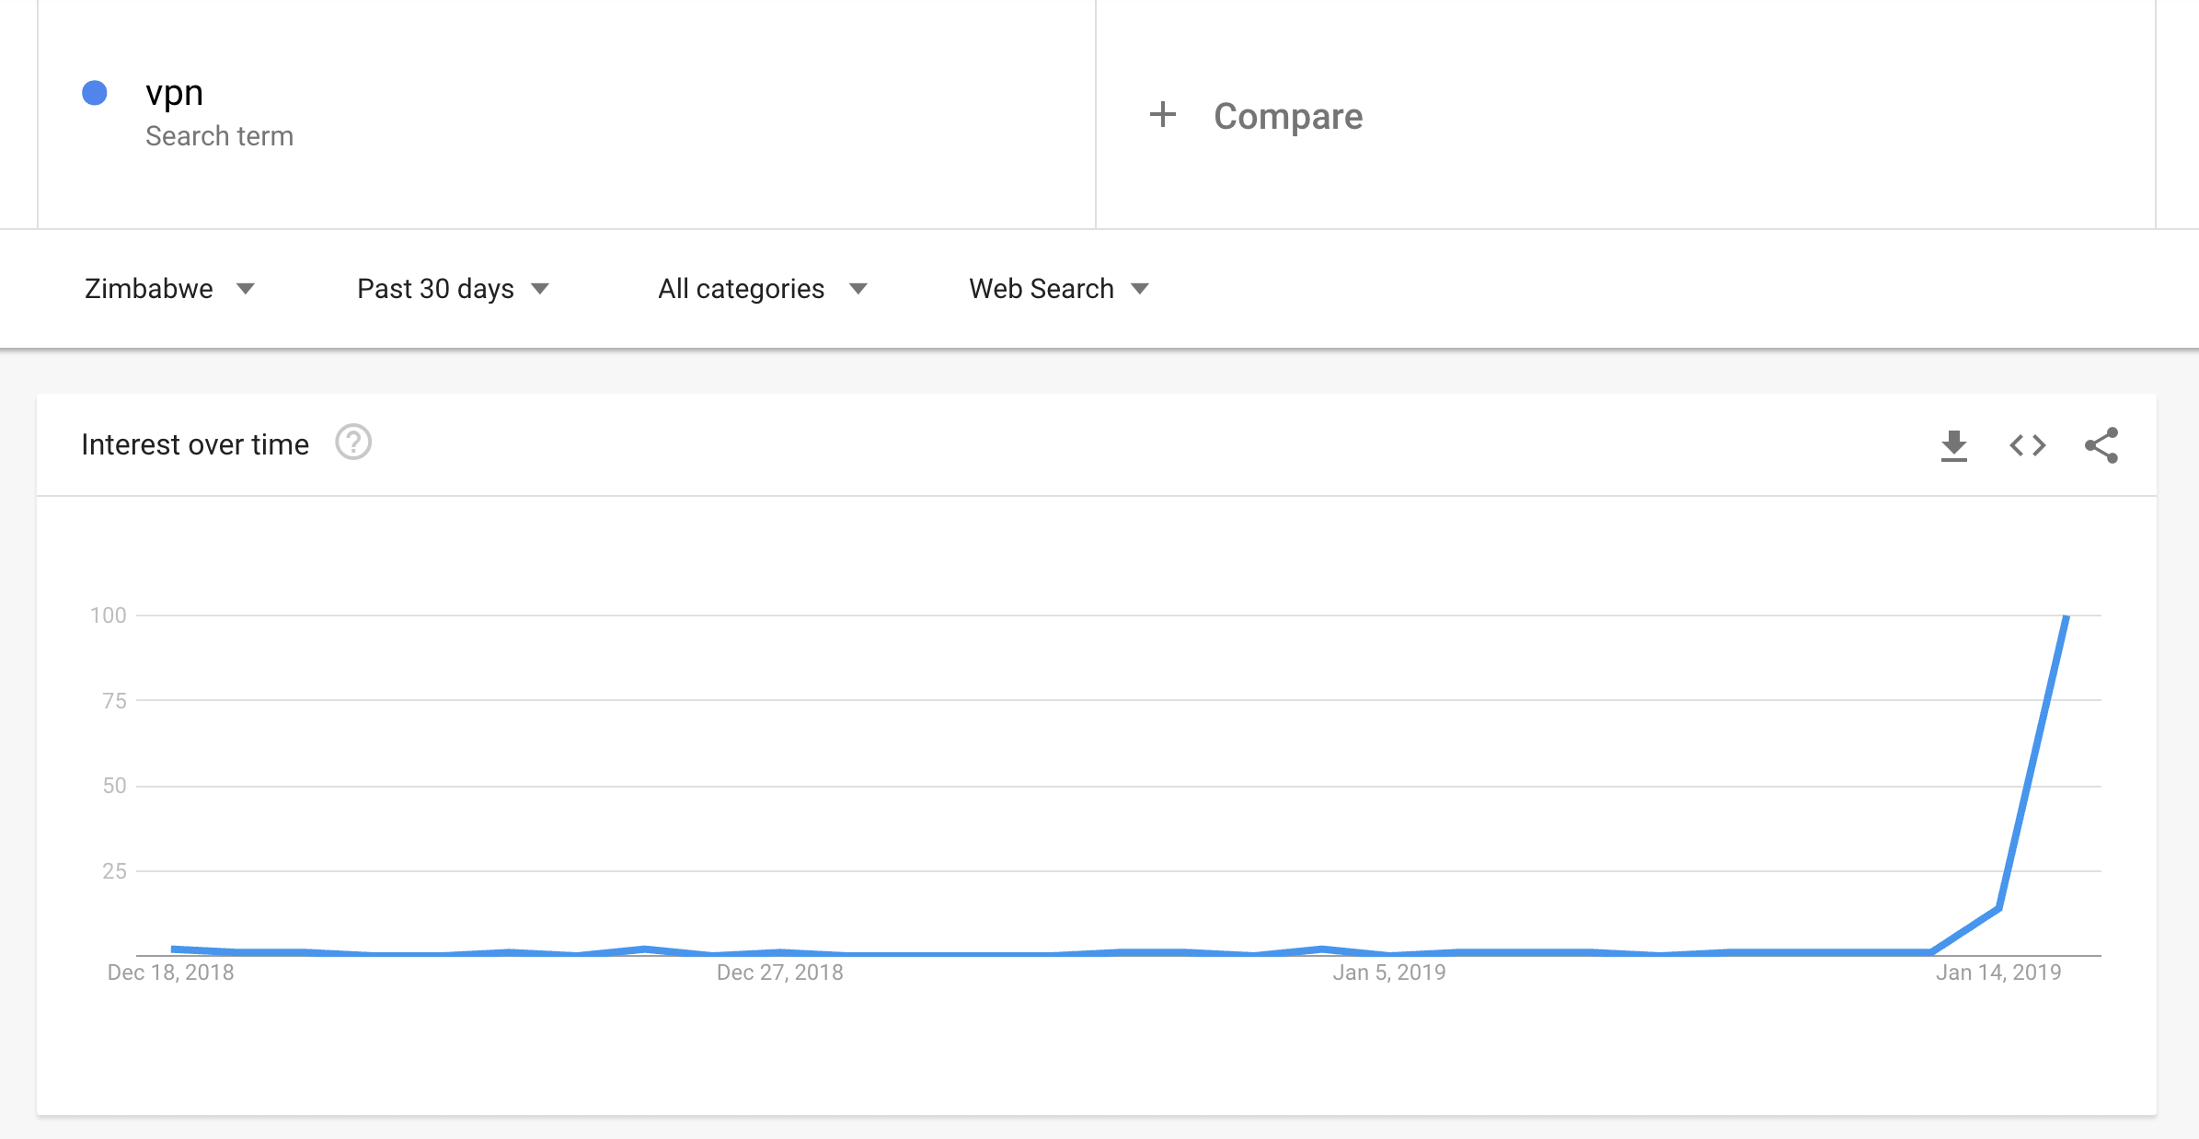This screenshot has height=1139, width=2199.
Task: Click the chart peak at value 100
Action: tap(2067, 616)
